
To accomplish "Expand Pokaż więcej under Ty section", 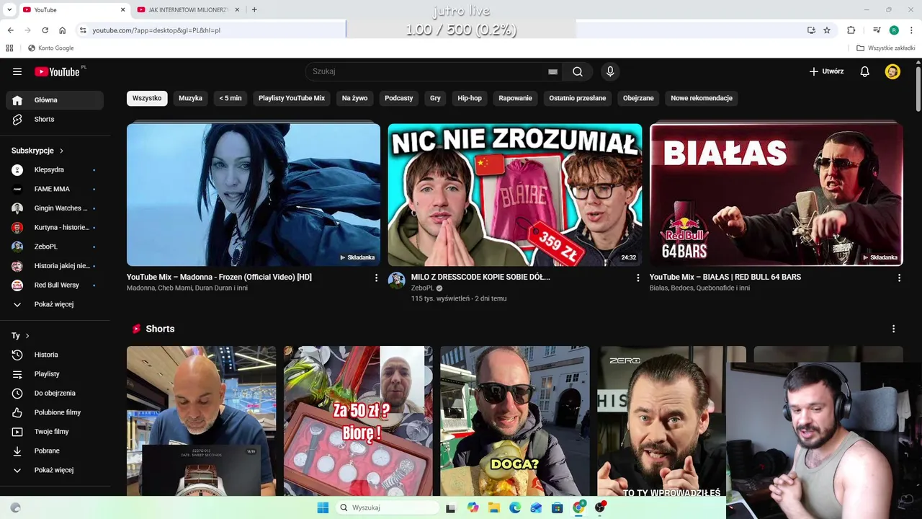I will 55,470.
